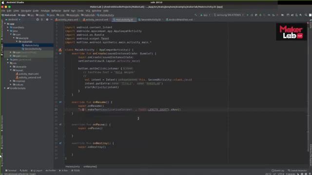
Task: Click the UTF-8 encoding status entry
Action: point(281,174)
